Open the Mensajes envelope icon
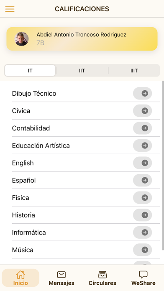This screenshot has width=164, height=291. pyautogui.click(x=61, y=275)
